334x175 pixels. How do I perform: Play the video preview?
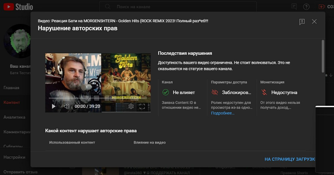(x=54, y=106)
